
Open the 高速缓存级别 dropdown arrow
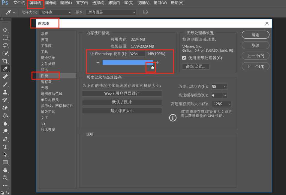coord(225,95)
